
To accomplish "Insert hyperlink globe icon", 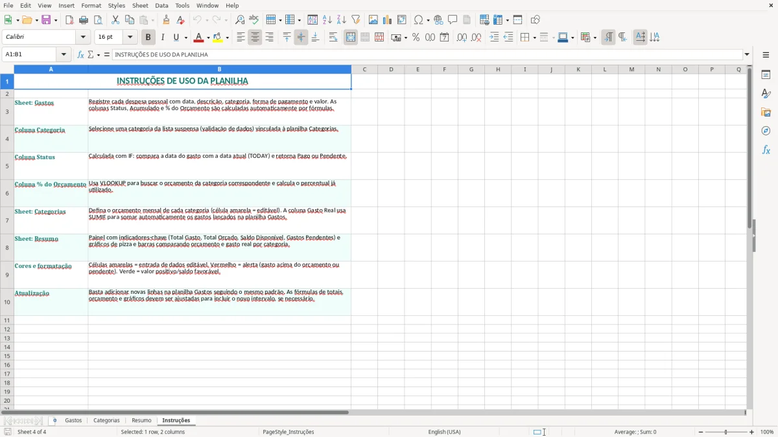I will [x=438, y=20].
